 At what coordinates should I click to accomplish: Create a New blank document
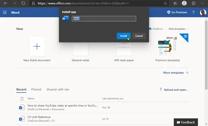click(x=37, y=49)
